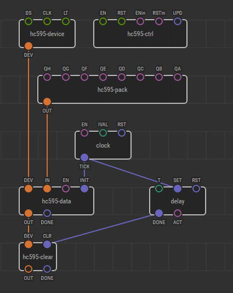233x293 pixels.
Task: Select the CLK pin on hc595-device
Action: [47, 21]
